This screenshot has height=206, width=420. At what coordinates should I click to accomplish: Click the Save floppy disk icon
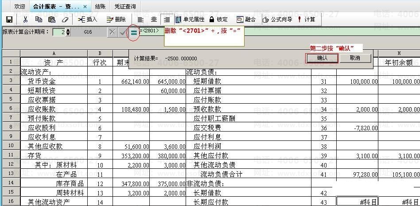pos(9,19)
